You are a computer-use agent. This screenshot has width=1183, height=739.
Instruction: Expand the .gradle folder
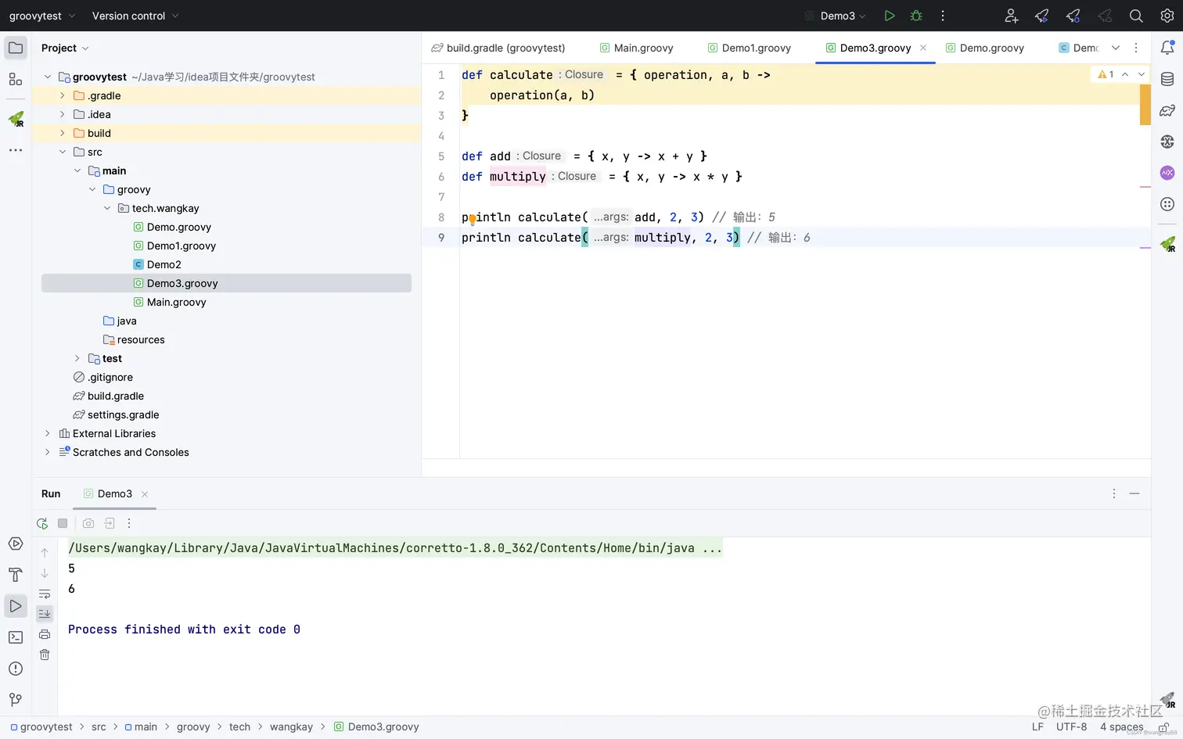[x=63, y=95]
